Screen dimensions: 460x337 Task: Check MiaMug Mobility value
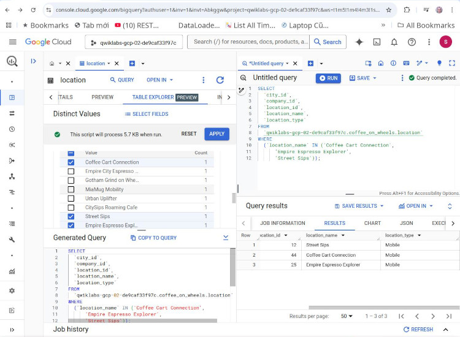click(x=71, y=189)
